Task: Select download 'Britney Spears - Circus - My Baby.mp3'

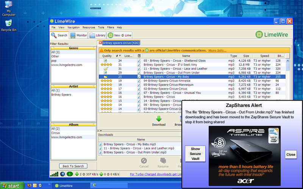Action: coord(130,144)
